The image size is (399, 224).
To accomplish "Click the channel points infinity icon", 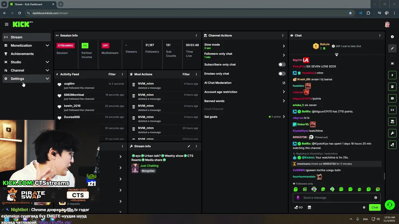I will click(x=299, y=208).
